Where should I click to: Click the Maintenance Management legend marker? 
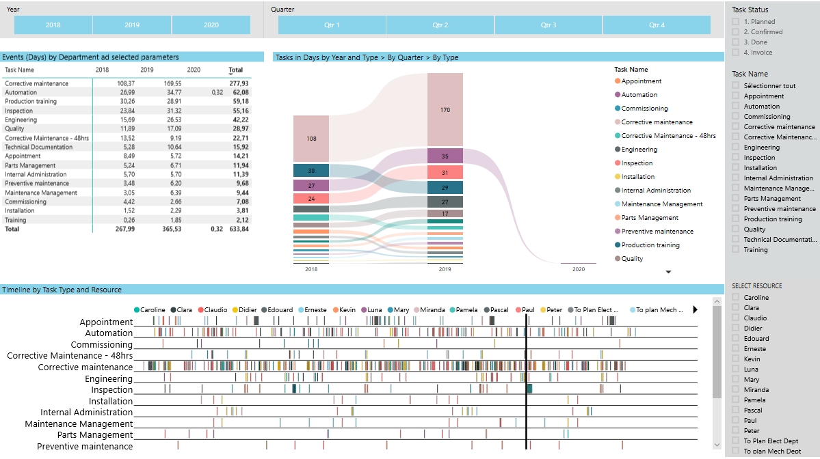(x=616, y=204)
